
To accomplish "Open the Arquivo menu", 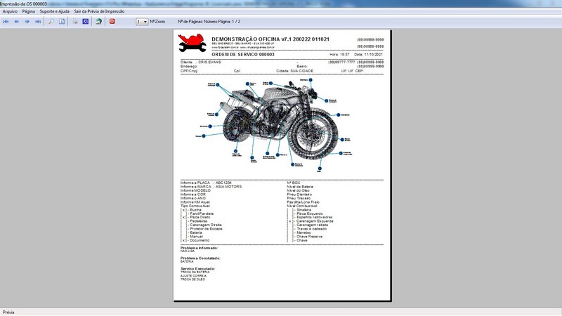I will (10, 11).
